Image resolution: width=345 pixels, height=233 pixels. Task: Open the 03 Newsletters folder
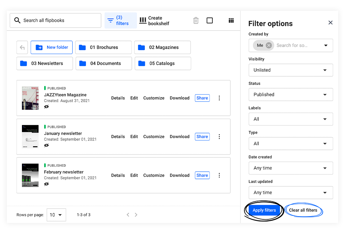coord(45,63)
